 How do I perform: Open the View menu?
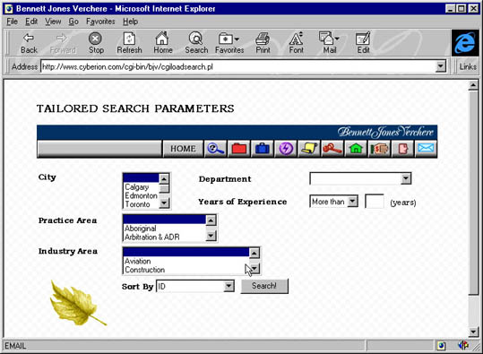pyautogui.click(x=53, y=22)
